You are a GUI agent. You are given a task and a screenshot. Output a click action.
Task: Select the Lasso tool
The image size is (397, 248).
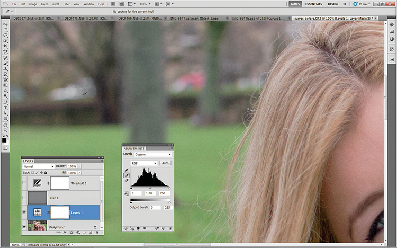5,35
